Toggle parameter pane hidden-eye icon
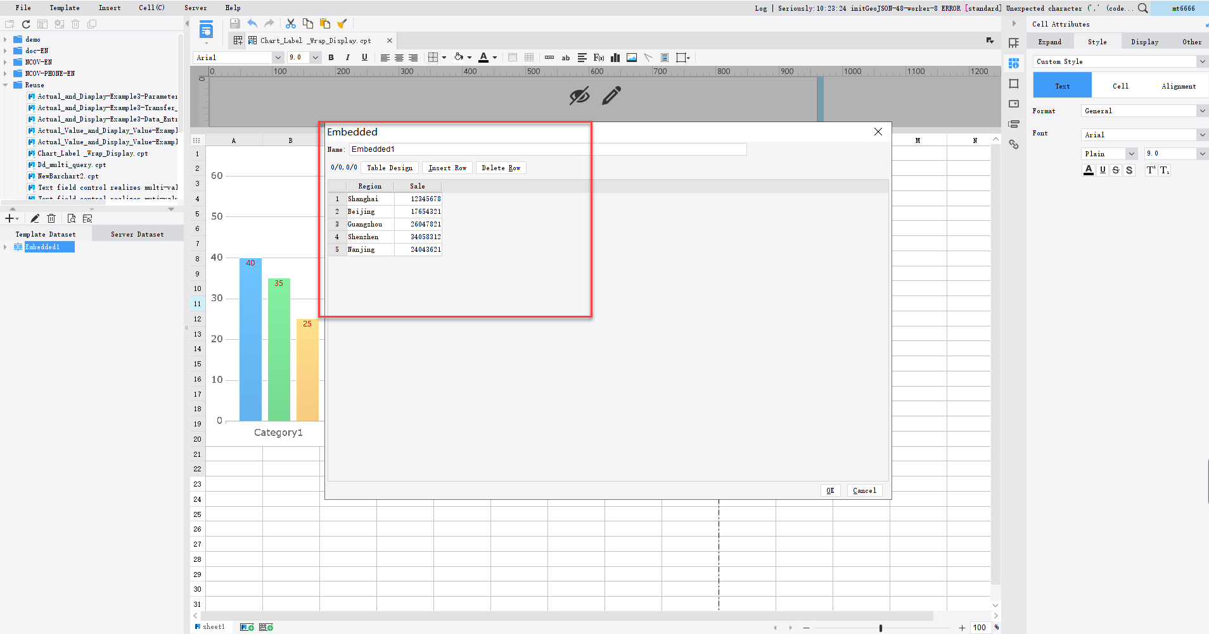Screen dimensions: 1209x634 579,96
